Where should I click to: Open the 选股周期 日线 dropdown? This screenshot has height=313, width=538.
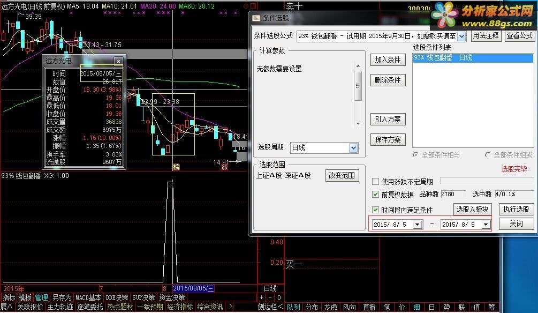(x=353, y=148)
